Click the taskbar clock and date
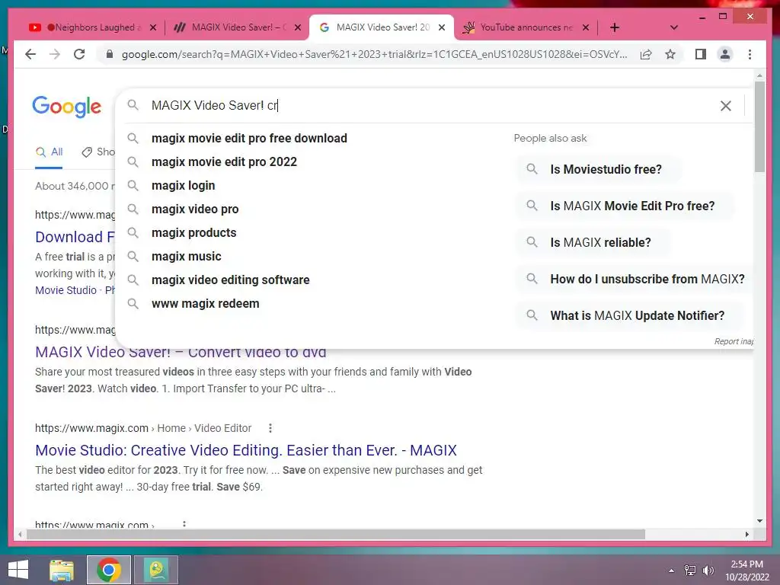The image size is (780, 585). tap(746, 571)
